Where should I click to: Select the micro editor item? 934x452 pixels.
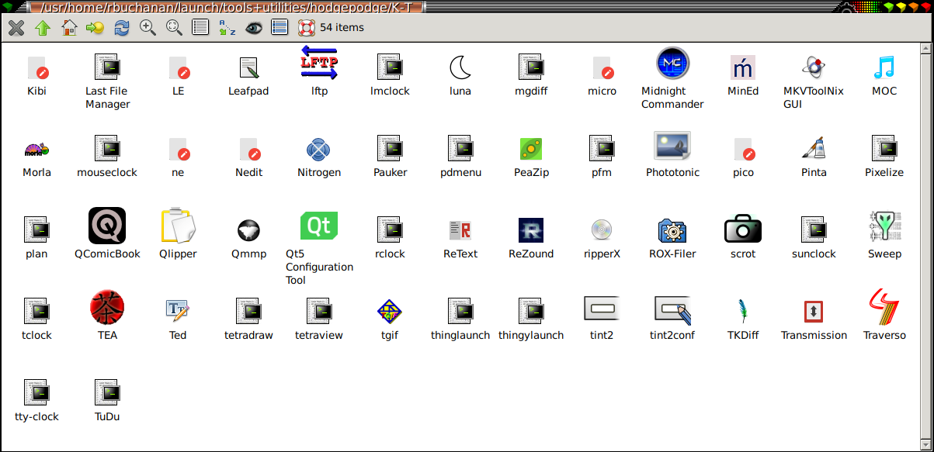[602, 67]
